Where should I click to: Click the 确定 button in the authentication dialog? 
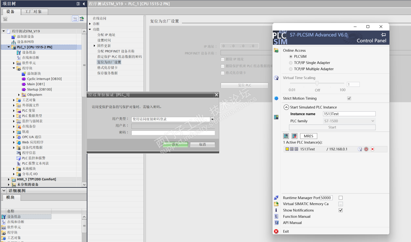[175, 145]
